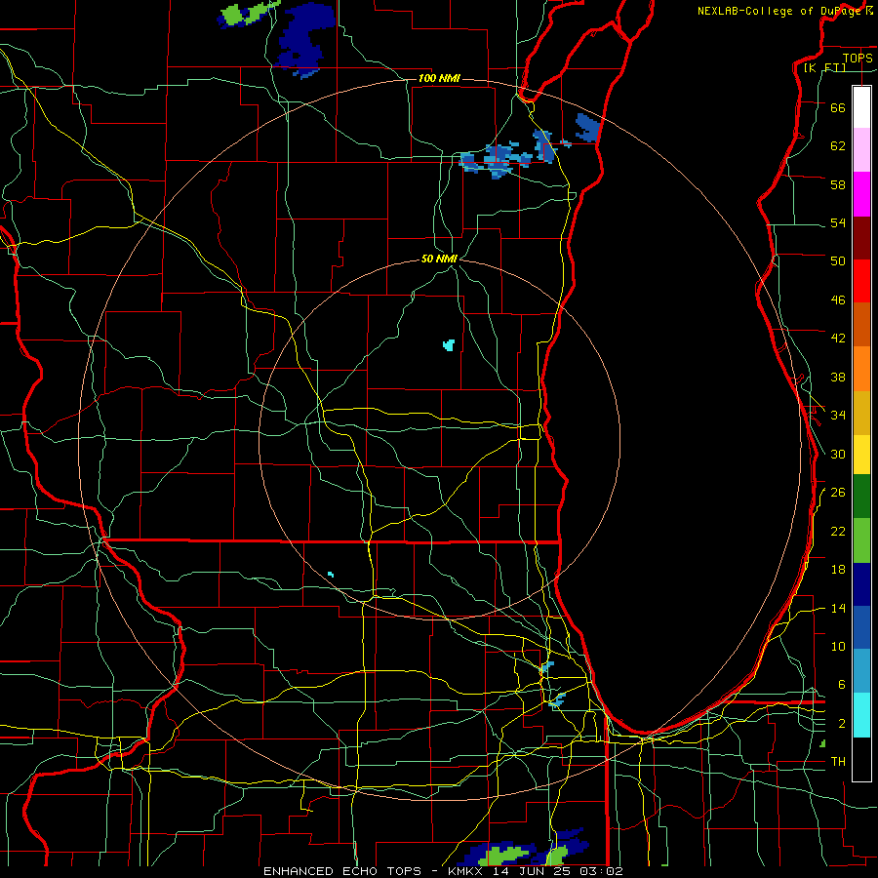Click the small cyan echo inside the 50 NMI ring
This screenshot has width=878, height=878.
449,345
